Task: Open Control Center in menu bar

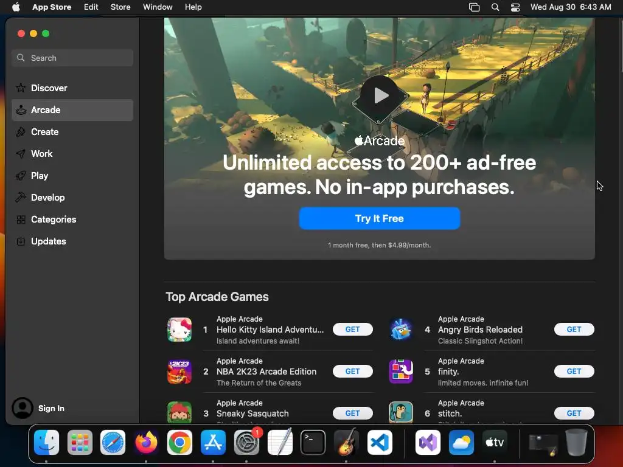Action: pyautogui.click(x=515, y=7)
